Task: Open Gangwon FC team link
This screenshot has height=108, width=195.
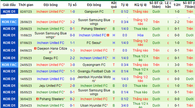Action: (x=94, y=12)
